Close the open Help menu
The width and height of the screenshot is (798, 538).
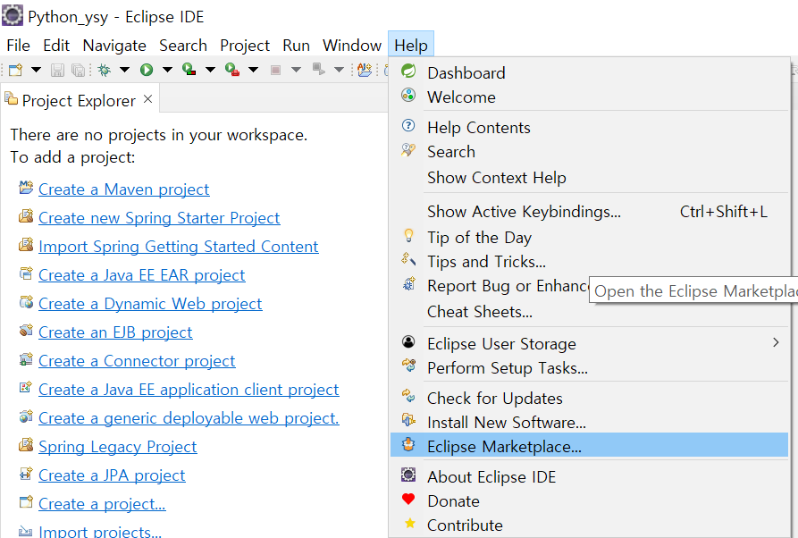pos(411,46)
